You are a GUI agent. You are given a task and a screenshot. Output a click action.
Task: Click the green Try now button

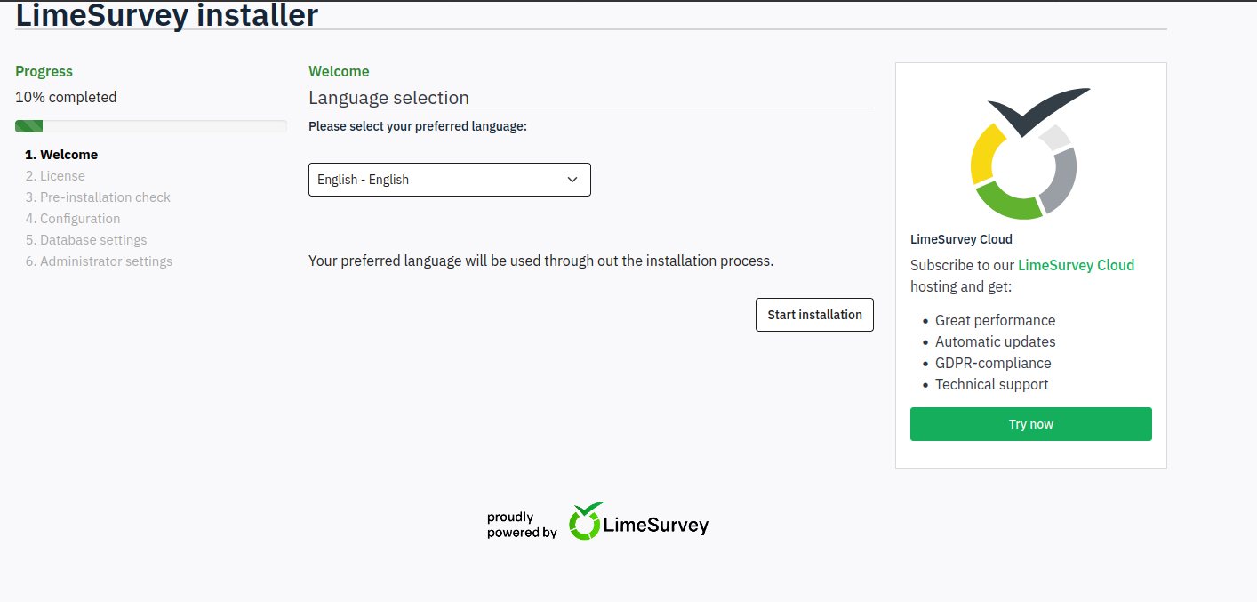coord(1030,424)
